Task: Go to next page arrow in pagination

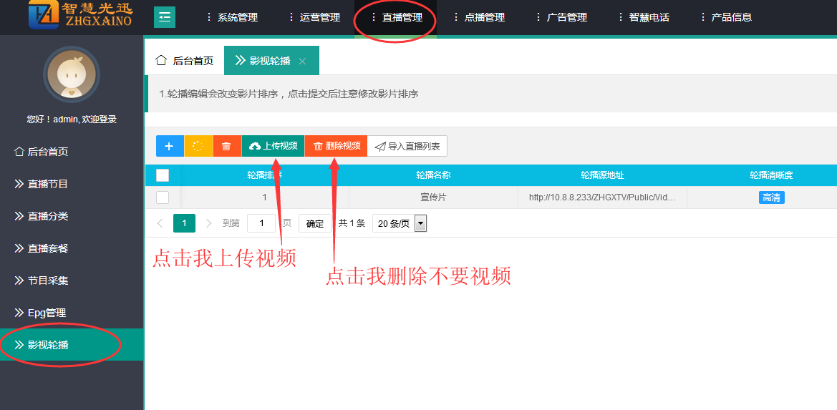Action: tap(209, 223)
